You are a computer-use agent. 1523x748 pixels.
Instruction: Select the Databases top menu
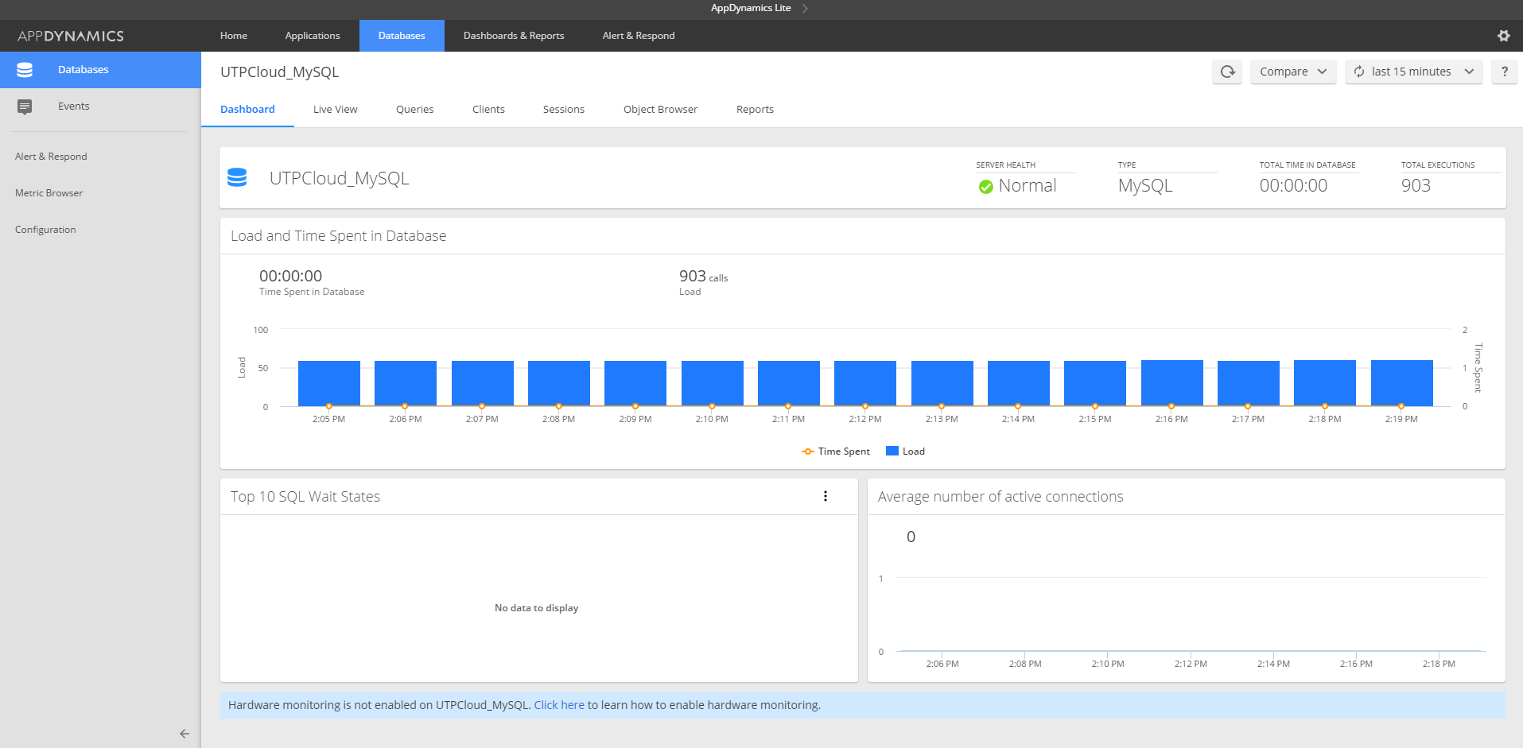pyautogui.click(x=402, y=36)
